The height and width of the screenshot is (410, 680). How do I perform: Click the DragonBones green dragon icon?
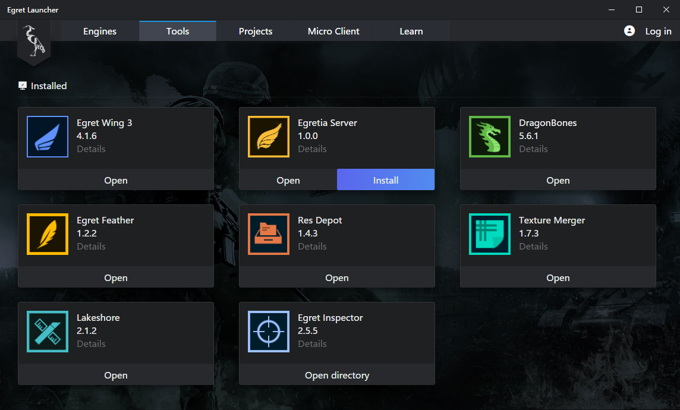point(490,137)
